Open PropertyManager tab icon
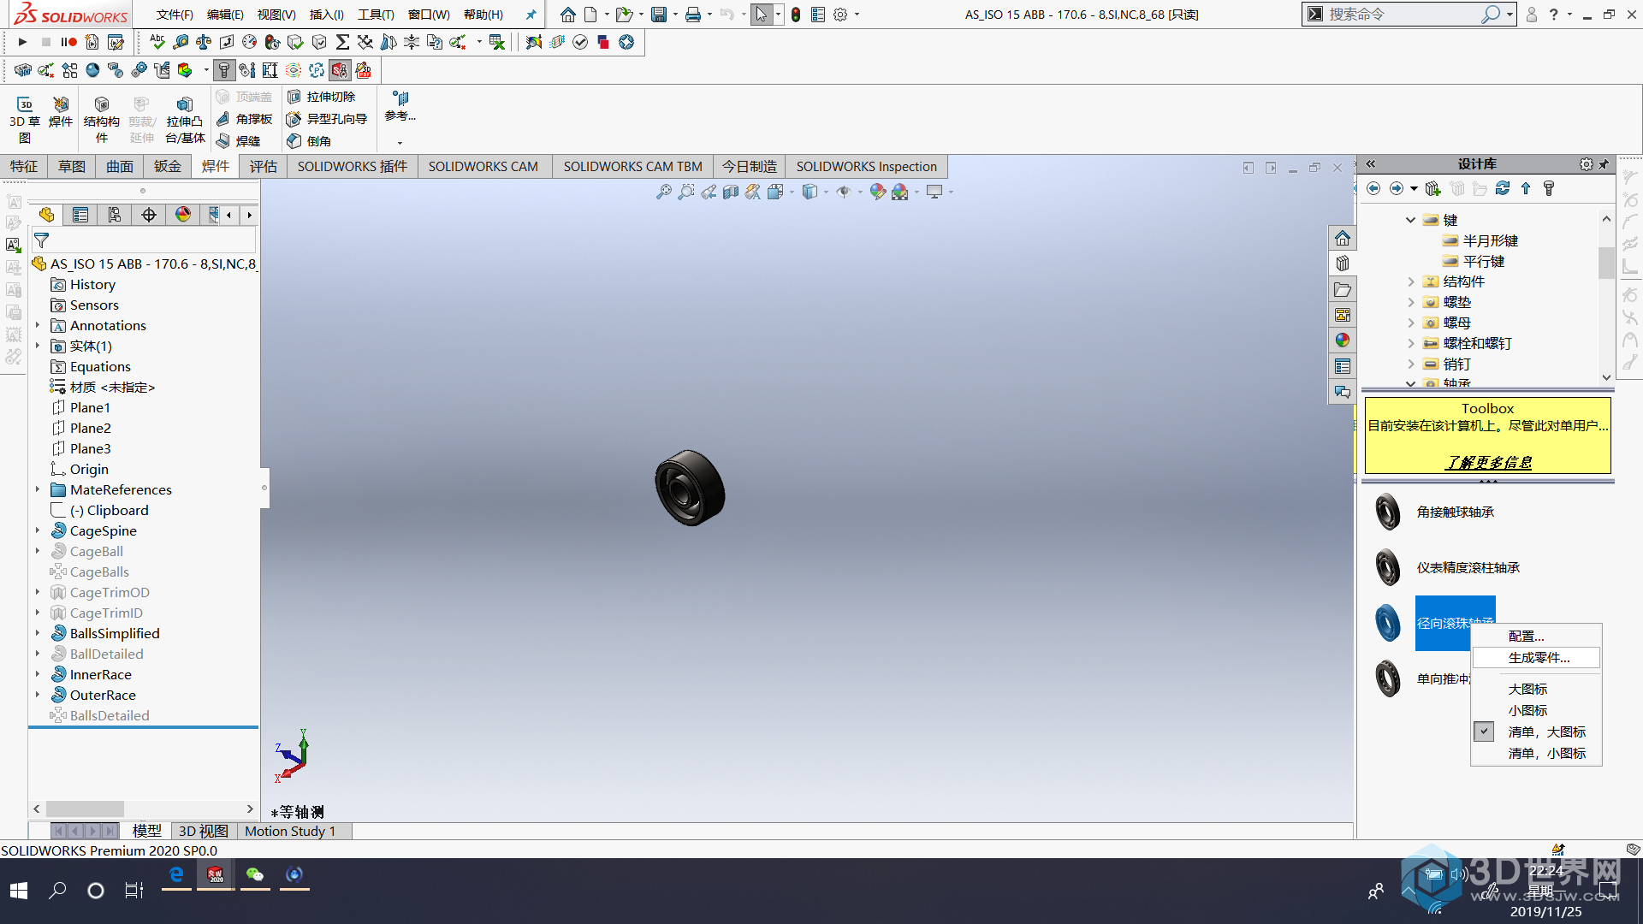 80,215
